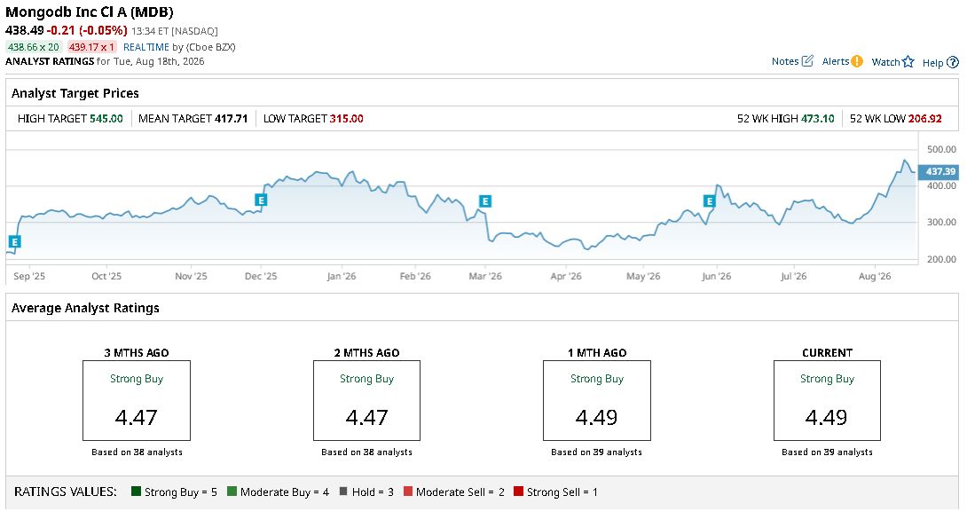Click the 52 WK LOW 206.92 value
The height and width of the screenshot is (519, 967).
point(924,118)
